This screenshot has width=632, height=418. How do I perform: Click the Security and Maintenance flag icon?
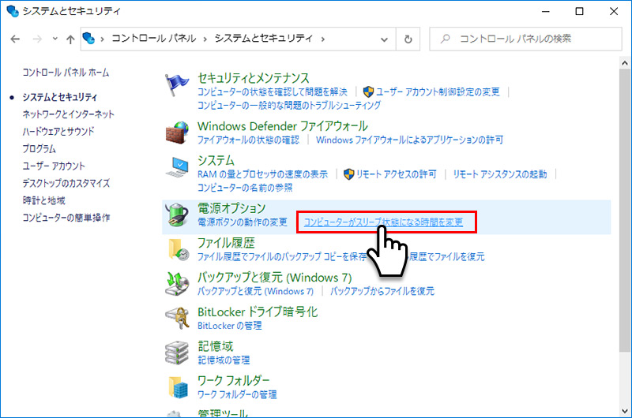[176, 84]
